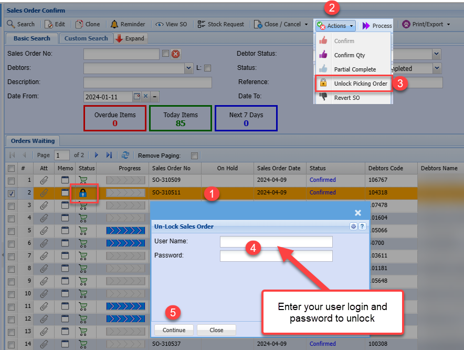The height and width of the screenshot is (350, 464).
Task: Click the Confirmed status link for SO-310509
Action: click(323, 180)
